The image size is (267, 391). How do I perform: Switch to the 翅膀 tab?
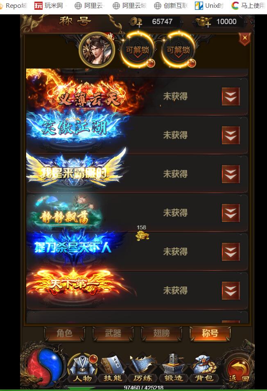[x=161, y=333]
